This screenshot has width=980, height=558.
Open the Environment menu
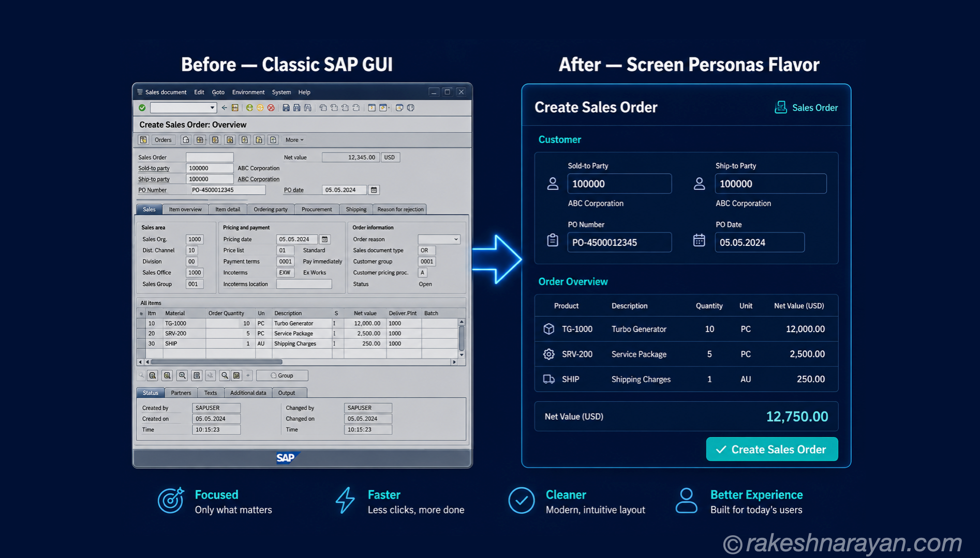click(x=248, y=92)
